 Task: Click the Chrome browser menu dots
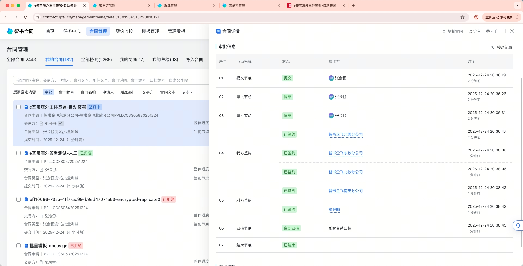click(517, 17)
